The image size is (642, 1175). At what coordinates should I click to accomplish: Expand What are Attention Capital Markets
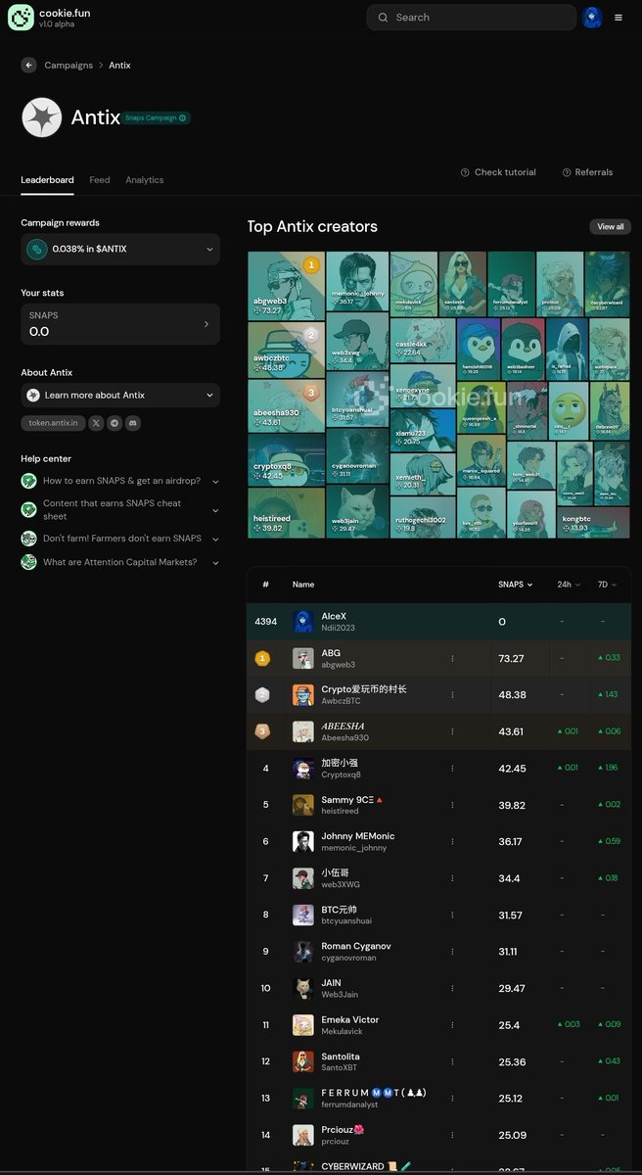[x=120, y=562]
